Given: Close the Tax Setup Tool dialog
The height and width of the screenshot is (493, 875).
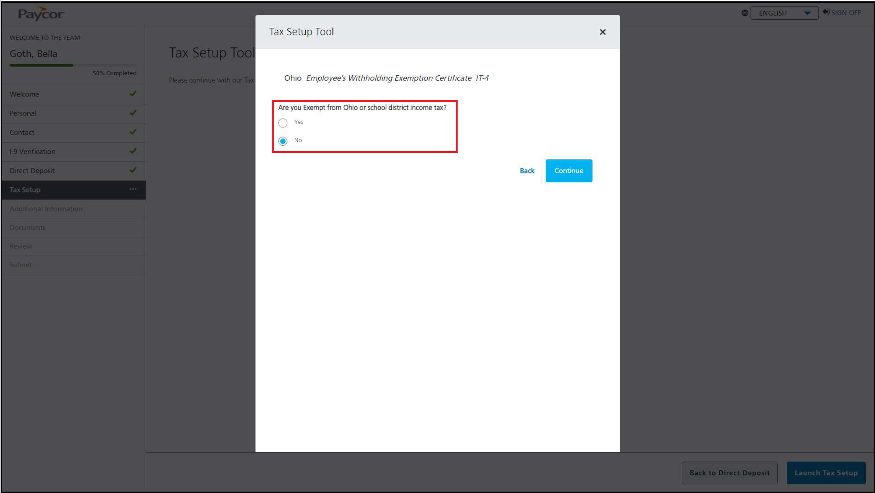Looking at the screenshot, I should click(x=602, y=32).
